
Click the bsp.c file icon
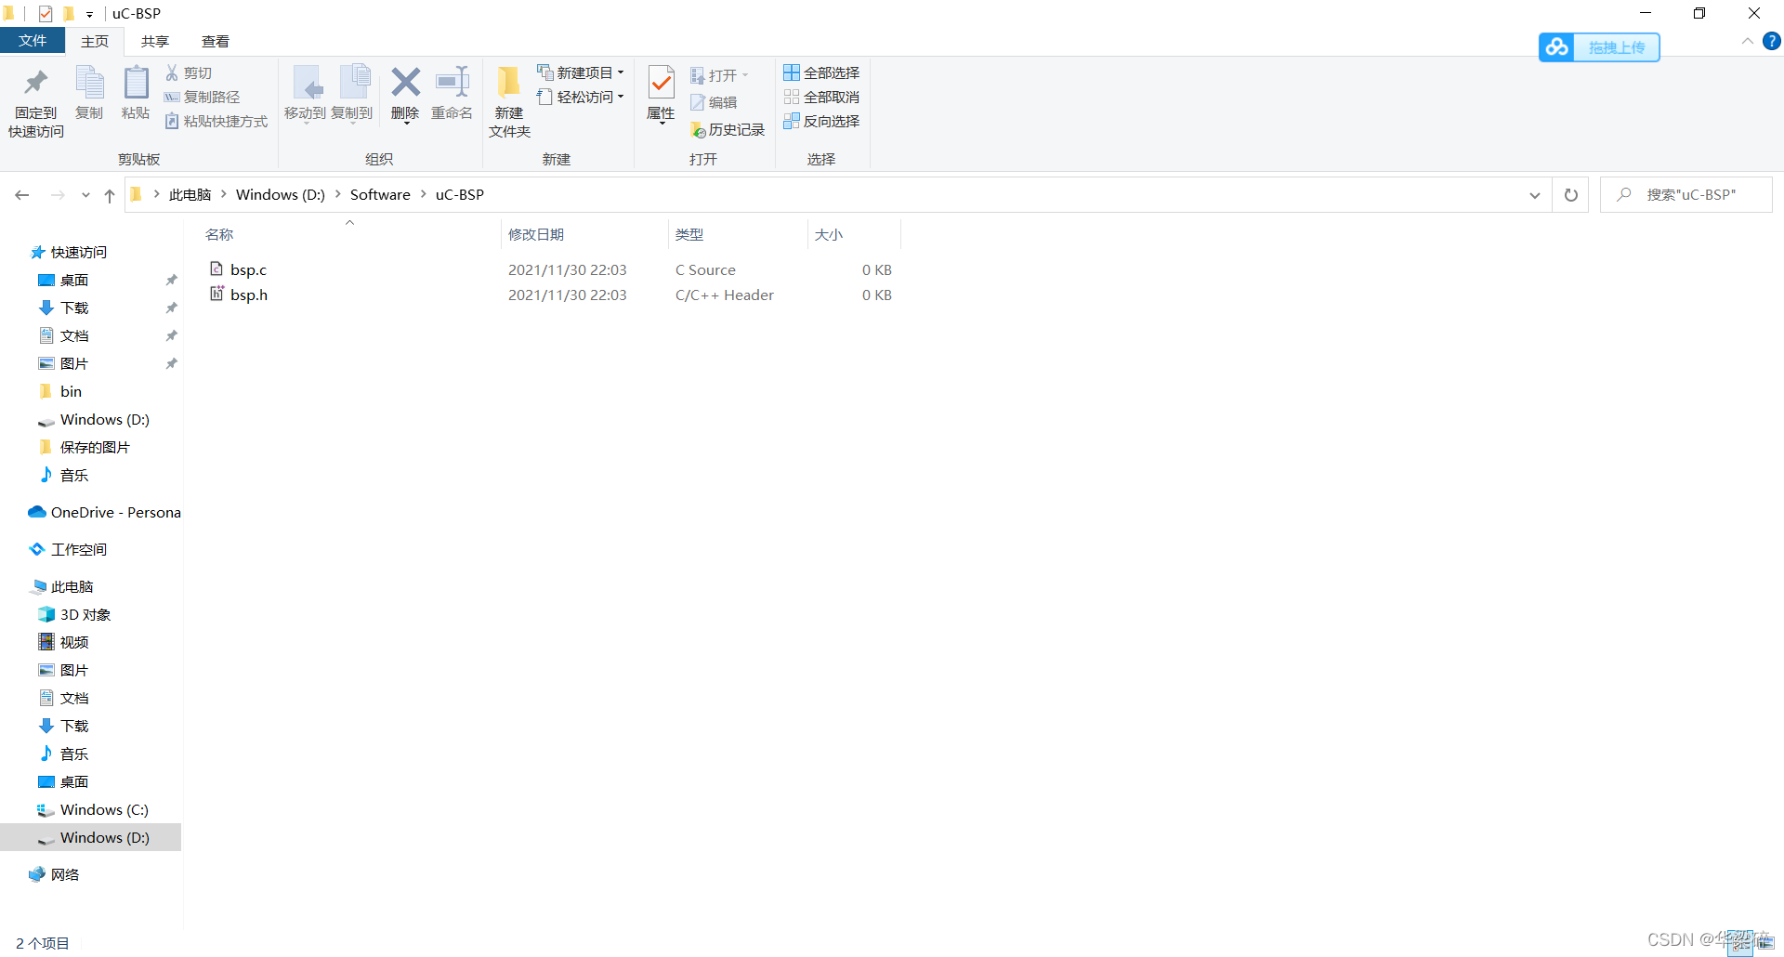(x=216, y=269)
